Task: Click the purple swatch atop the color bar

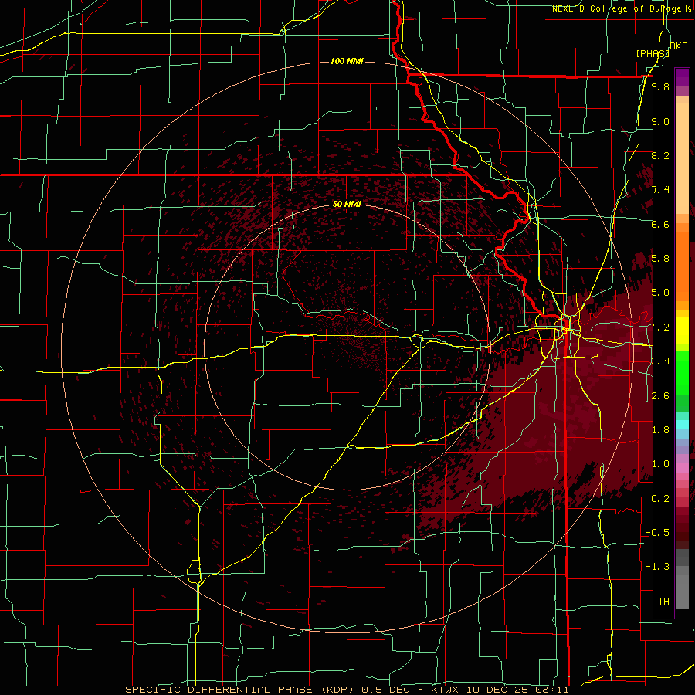Action: 682,77
